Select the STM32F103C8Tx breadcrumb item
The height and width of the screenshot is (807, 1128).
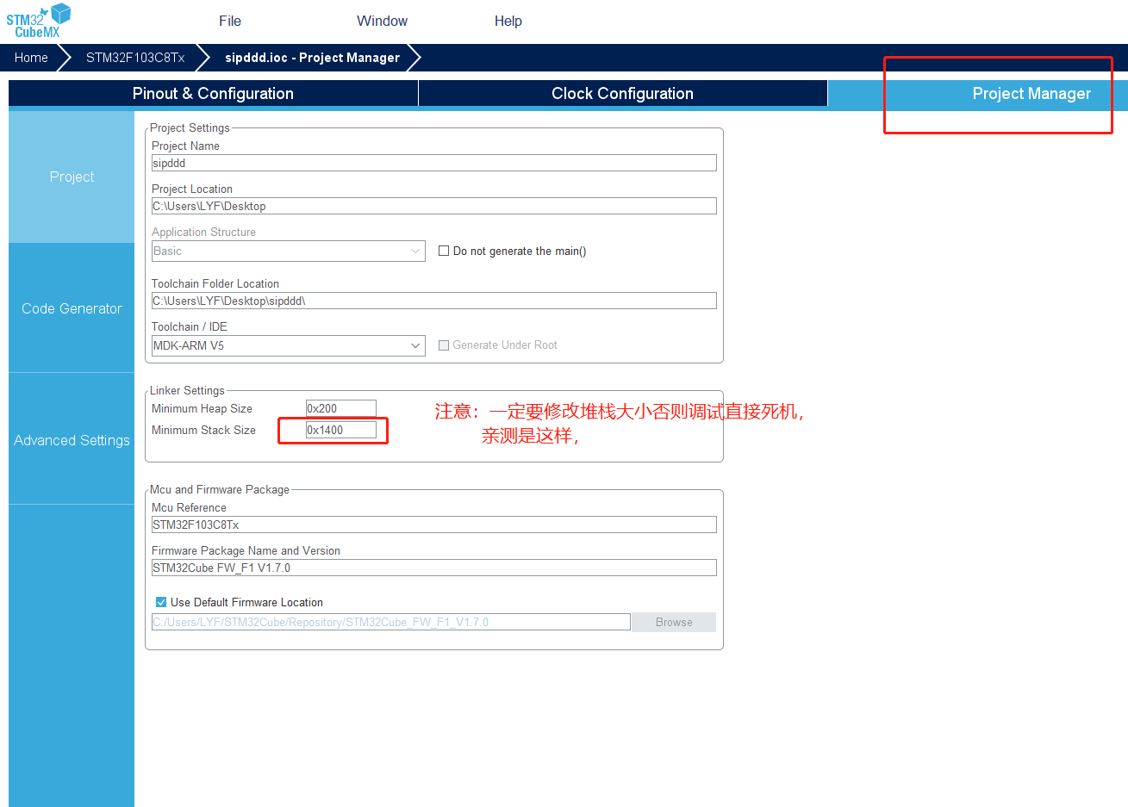point(135,58)
